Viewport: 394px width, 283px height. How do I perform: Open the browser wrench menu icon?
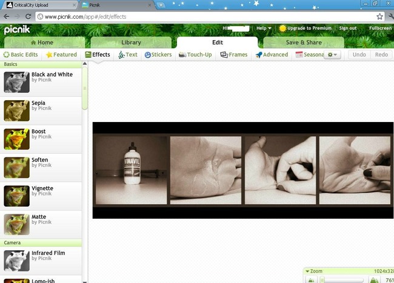tap(391, 16)
